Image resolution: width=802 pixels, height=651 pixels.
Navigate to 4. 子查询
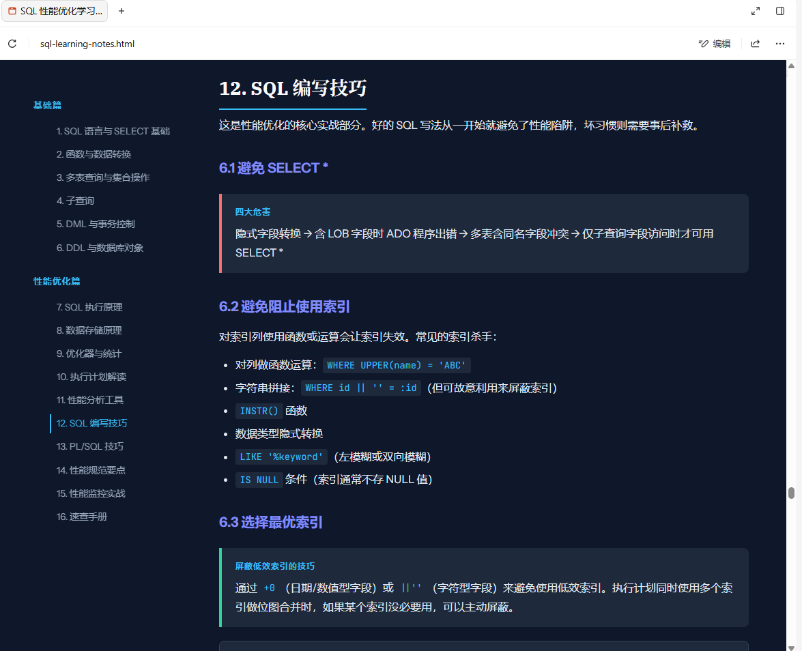[75, 201]
